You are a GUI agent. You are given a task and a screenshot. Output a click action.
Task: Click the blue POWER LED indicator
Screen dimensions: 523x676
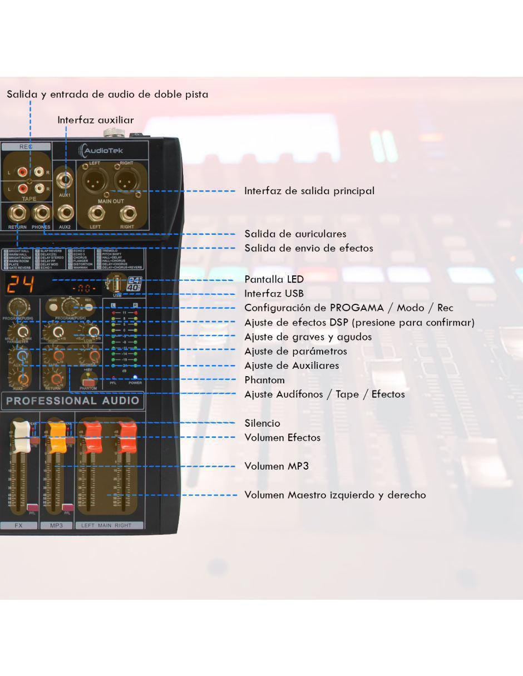pos(135,377)
